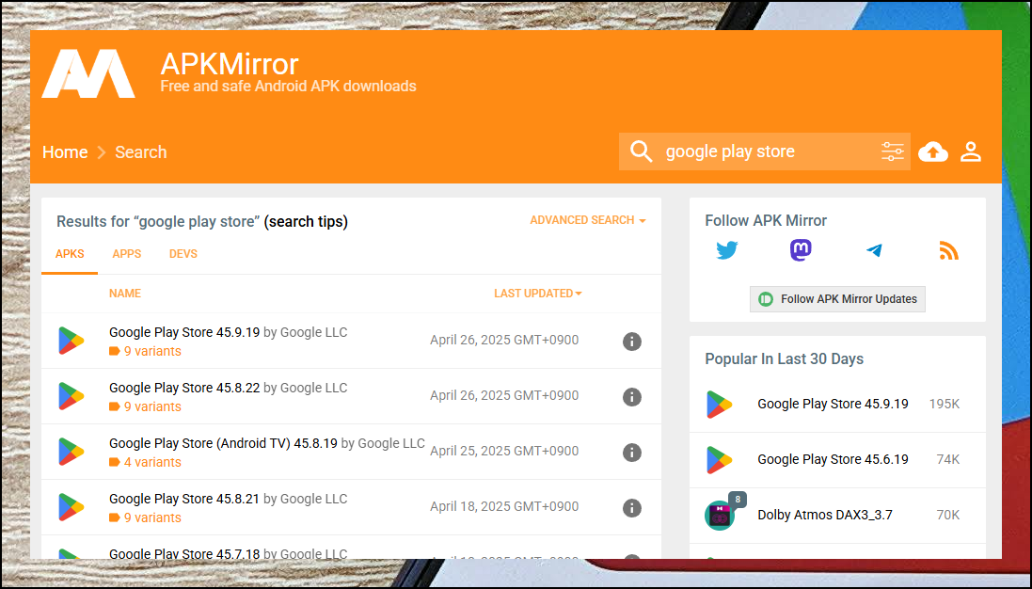Click Play Store 45.8.22 app icon in results
Image resolution: width=1032 pixels, height=589 pixels.
point(71,396)
